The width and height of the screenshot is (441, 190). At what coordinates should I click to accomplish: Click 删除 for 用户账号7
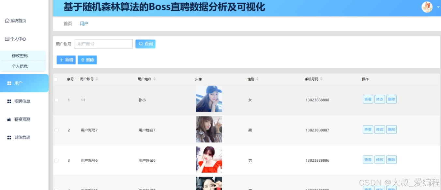[391, 129]
